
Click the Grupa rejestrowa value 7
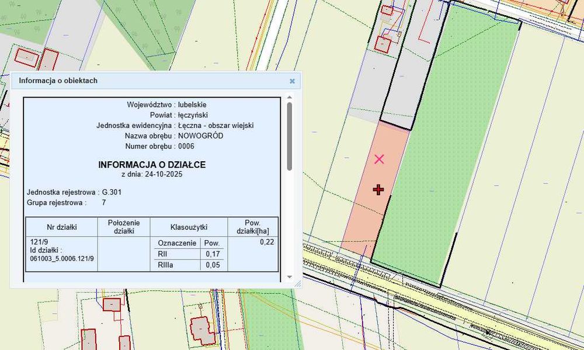[x=104, y=203]
